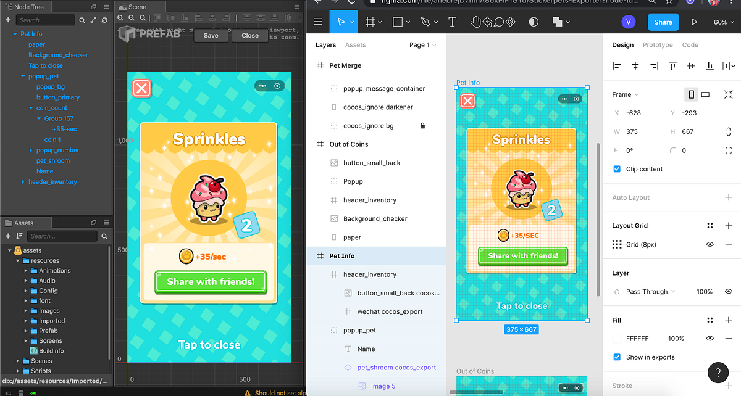Click the blue Share button
The height and width of the screenshot is (396, 741).
[x=663, y=22]
